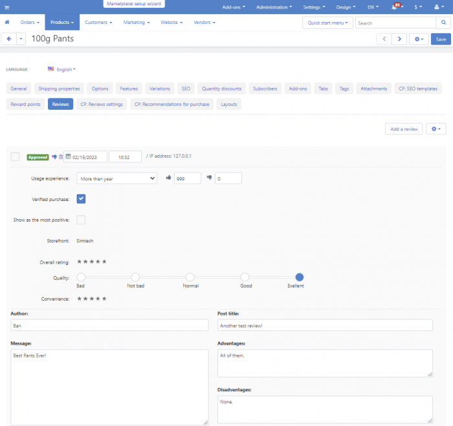Click the US flag language icon

[51, 69]
